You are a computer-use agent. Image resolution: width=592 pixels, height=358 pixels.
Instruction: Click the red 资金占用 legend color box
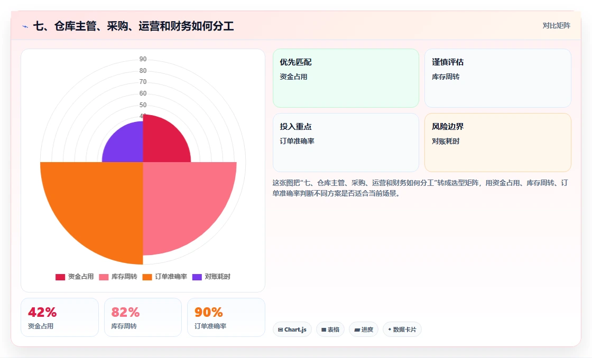click(60, 277)
